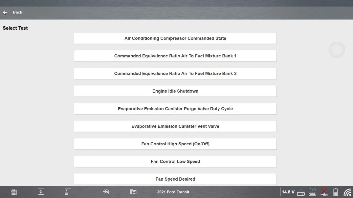Open the Engine Idle Shutdown test
The image size is (353, 198).
pyautogui.click(x=175, y=91)
